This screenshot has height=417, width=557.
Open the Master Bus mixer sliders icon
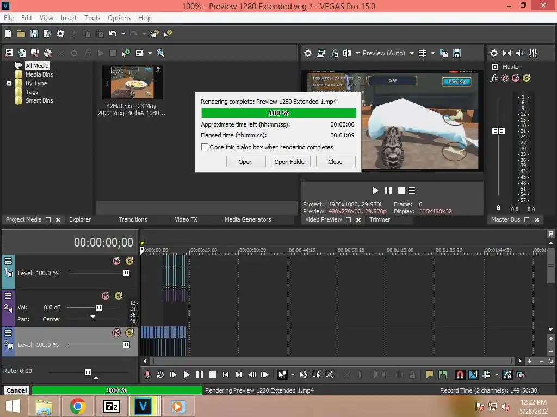tap(533, 53)
